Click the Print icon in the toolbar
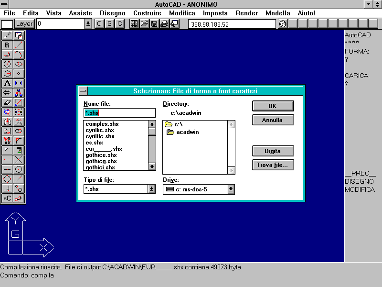The width and height of the screenshot is (382, 287). (x=164, y=24)
